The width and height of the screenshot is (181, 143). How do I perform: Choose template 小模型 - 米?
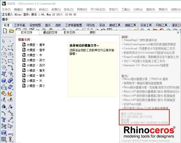[32, 80]
